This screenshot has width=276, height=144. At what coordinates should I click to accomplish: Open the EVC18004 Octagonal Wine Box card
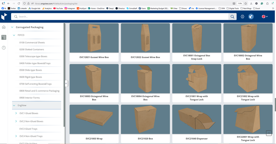tap(145, 83)
